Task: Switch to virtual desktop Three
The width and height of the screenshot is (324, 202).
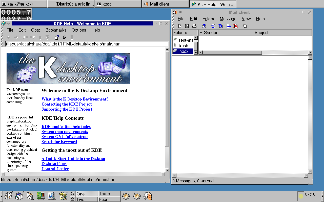Action: click(109, 194)
